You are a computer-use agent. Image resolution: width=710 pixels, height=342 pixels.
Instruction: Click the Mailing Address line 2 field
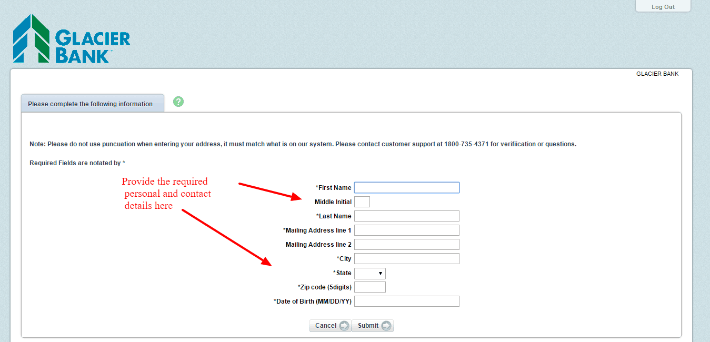(x=407, y=245)
